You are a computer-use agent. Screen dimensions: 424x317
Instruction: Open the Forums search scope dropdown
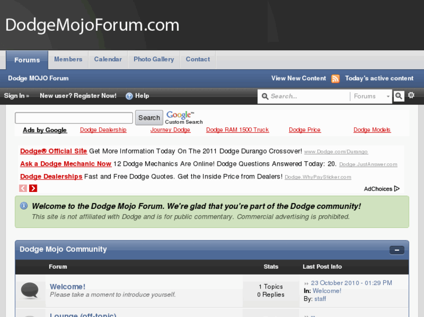pyautogui.click(x=371, y=97)
